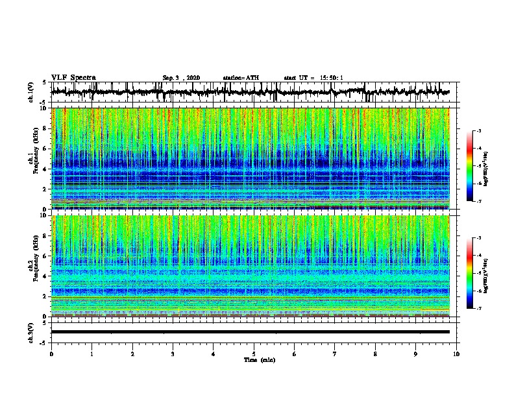Click the lower colorbar "log(PSD)" label

(485, 276)
